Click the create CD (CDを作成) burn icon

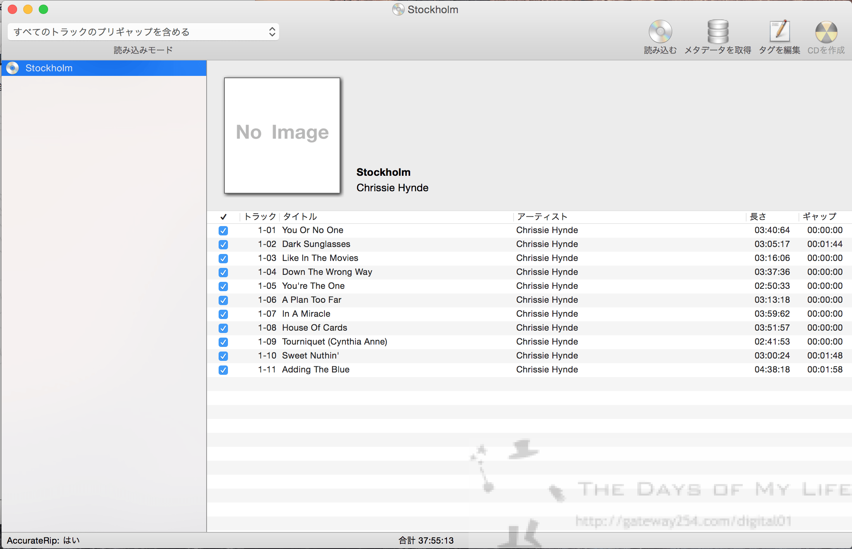tap(826, 32)
